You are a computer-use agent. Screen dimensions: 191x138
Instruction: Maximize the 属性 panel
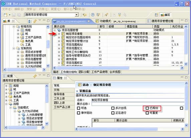click(186, 77)
